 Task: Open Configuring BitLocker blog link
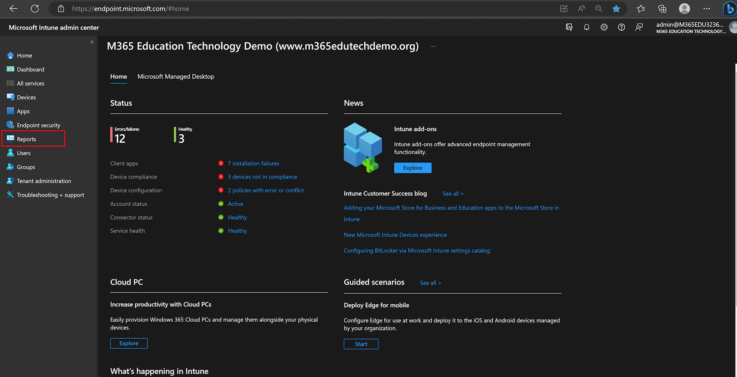[x=416, y=250]
